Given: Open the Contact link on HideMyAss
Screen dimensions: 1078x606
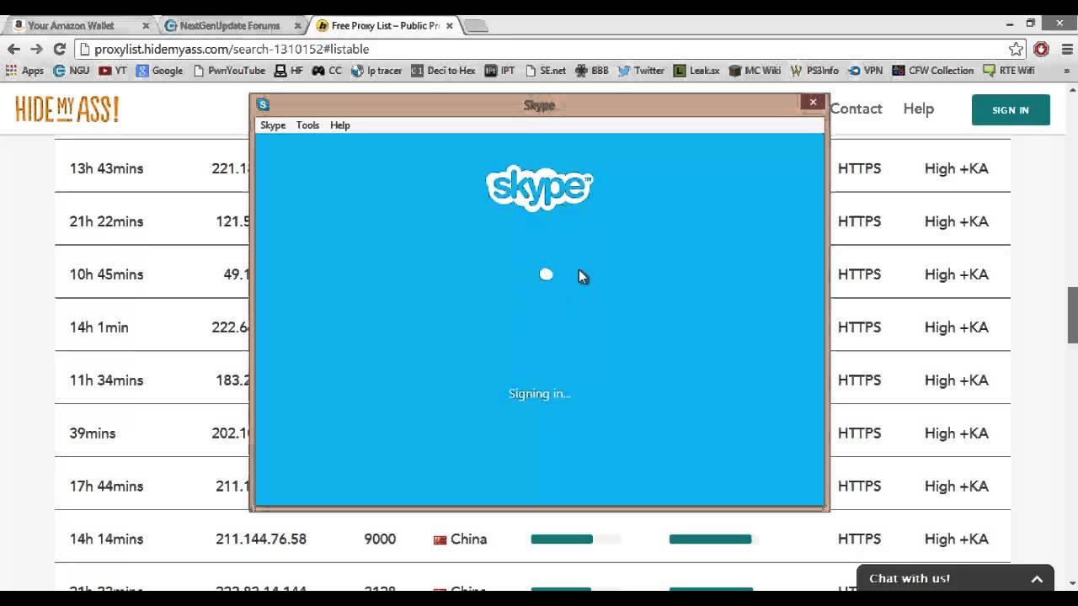Looking at the screenshot, I should (856, 109).
